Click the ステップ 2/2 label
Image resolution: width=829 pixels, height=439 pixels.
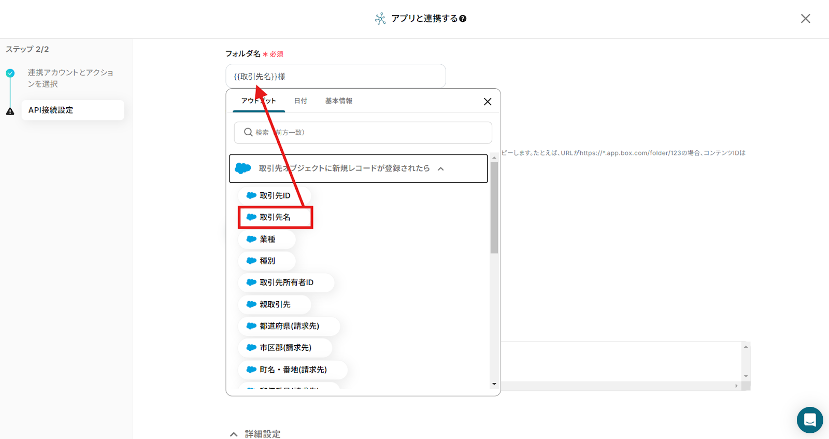click(27, 49)
